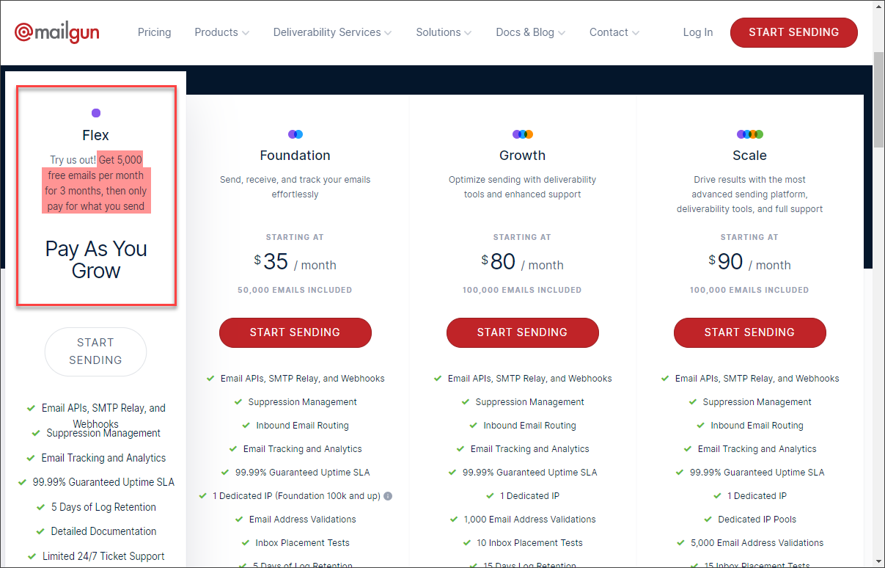Click Dedicated IP Pools text
Image resolution: width=885 pixels, height=568 pixels.
coord(757,520)
